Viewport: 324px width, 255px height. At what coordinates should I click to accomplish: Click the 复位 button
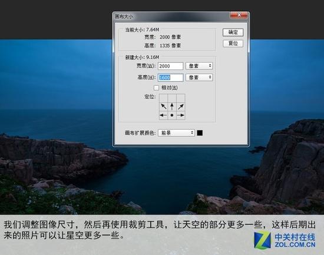coord(233,43)
